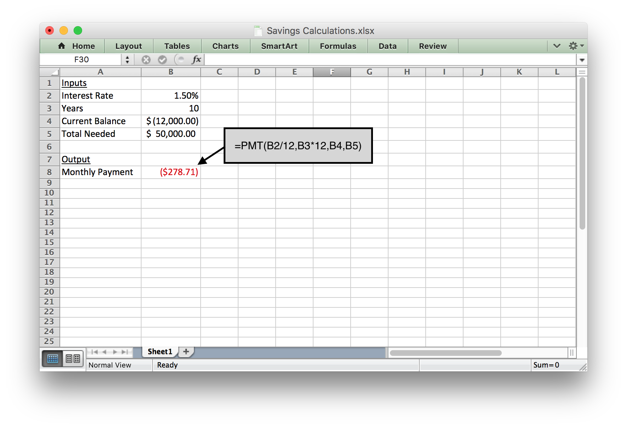This screenshot has width=627, height=428.
Task: Click the last sheet navigation arrow
Action: pos(124,352)
